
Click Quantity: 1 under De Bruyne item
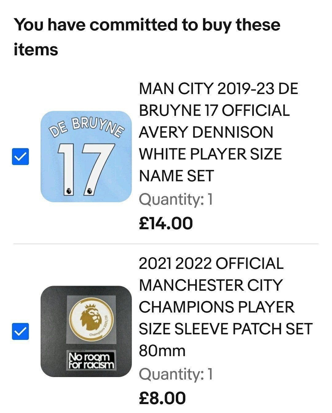pyautogui.click(x=176, y=199)
